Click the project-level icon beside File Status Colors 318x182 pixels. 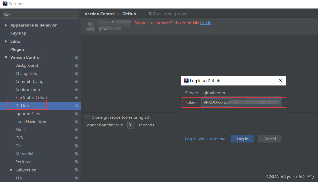(76, 98)
